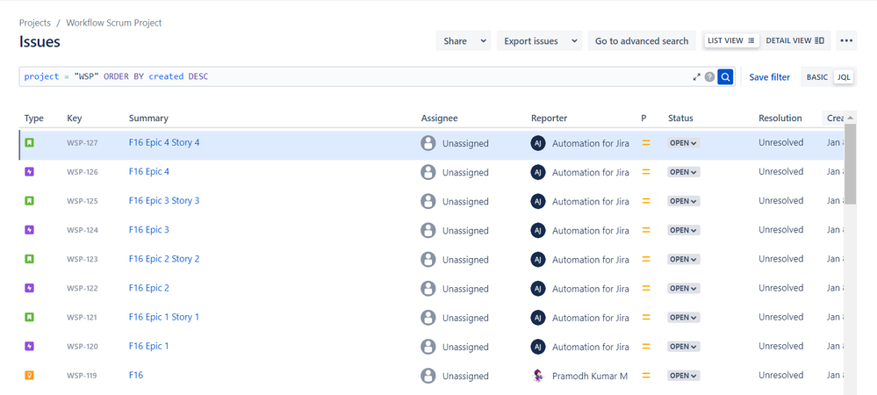
Task: Open issue F16 Epic 2 Story 2
Action: tap(164, 258)
